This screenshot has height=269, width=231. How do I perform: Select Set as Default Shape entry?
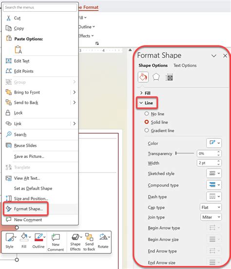(x=33, y=188)
